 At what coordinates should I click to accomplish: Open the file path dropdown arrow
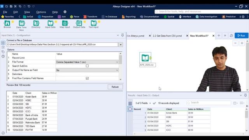tap(121, 45)
